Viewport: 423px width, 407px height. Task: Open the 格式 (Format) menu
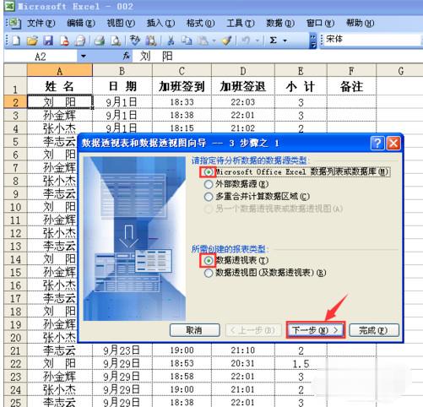pyautogui.click(x=201, y=24)
